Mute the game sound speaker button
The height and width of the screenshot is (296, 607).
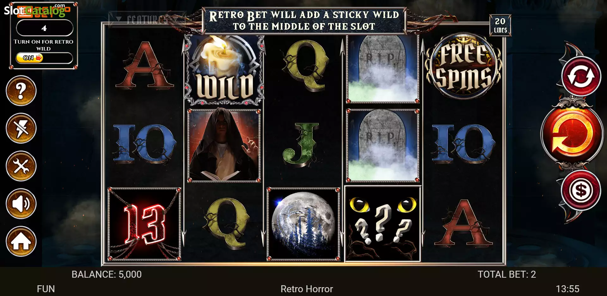(x=21, y=204)
